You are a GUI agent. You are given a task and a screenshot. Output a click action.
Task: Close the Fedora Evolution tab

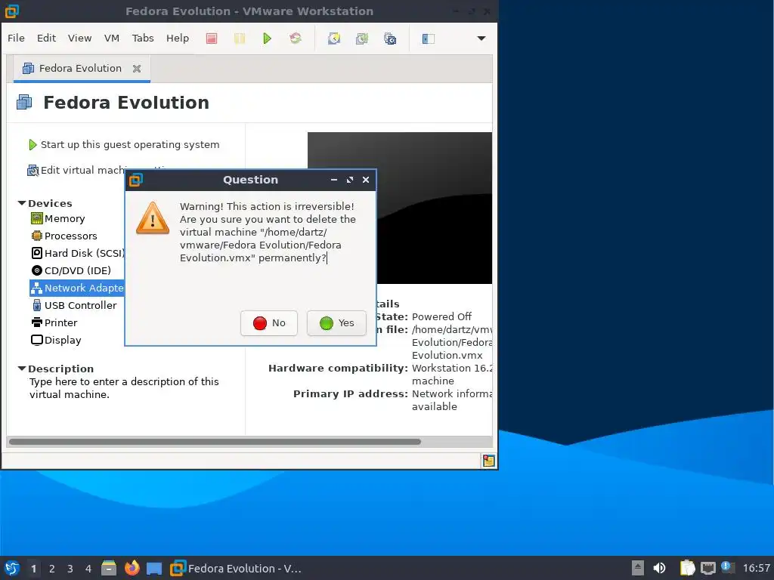tap(137, 69)
